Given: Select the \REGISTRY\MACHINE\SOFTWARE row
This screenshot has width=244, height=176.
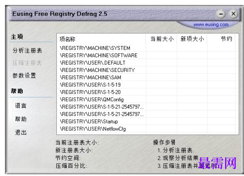Looking at the screenshot, I should tap(148, 56).
